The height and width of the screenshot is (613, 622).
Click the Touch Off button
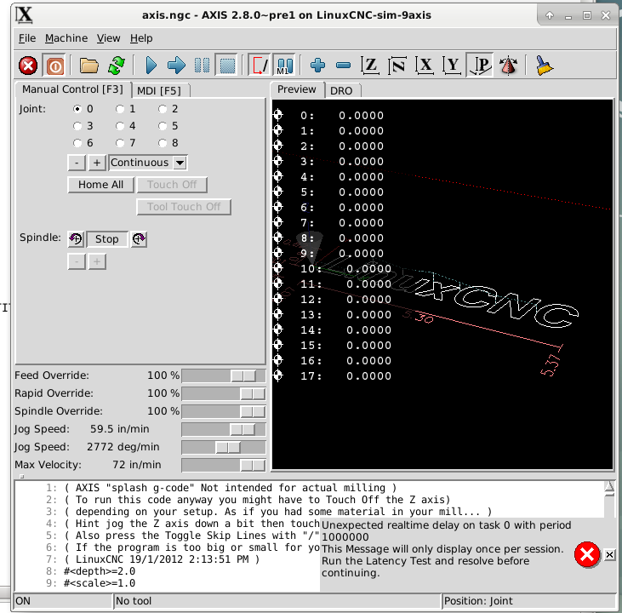172,185
